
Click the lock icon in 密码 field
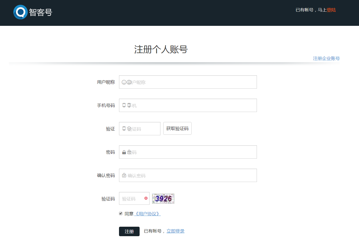pyautogui.click(x=124, y=152)
